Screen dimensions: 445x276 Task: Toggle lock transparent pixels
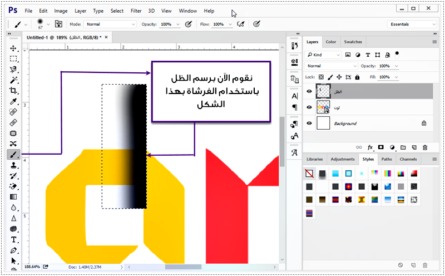321,77
